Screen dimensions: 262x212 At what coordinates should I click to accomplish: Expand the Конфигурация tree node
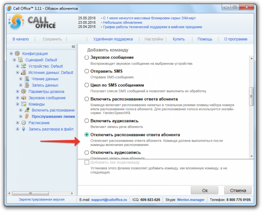click(11, 54)
